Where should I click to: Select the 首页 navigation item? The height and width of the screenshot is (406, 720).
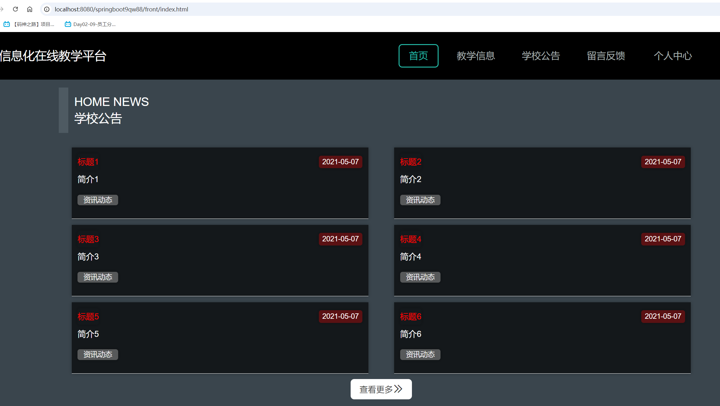point(418,56)
